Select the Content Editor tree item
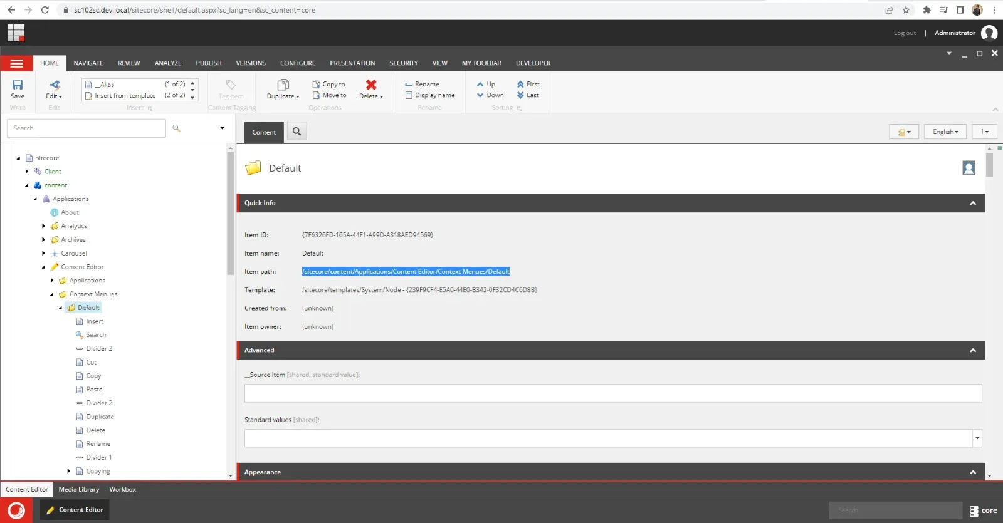Viewport: 1003px width, 523px height. (x=77, y=267)
